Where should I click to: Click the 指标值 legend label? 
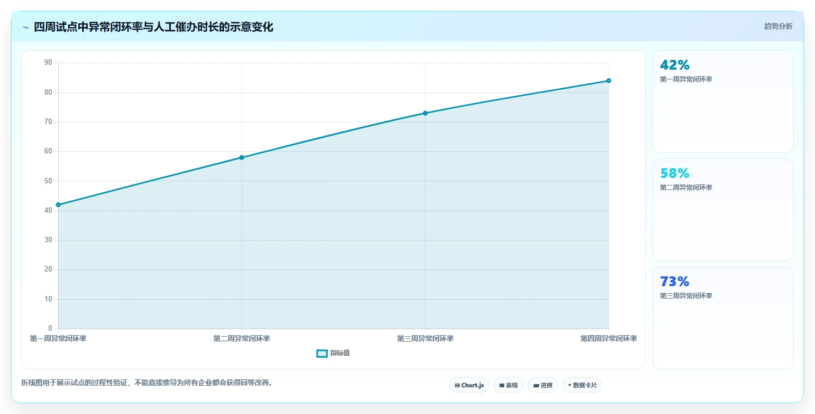340,353
